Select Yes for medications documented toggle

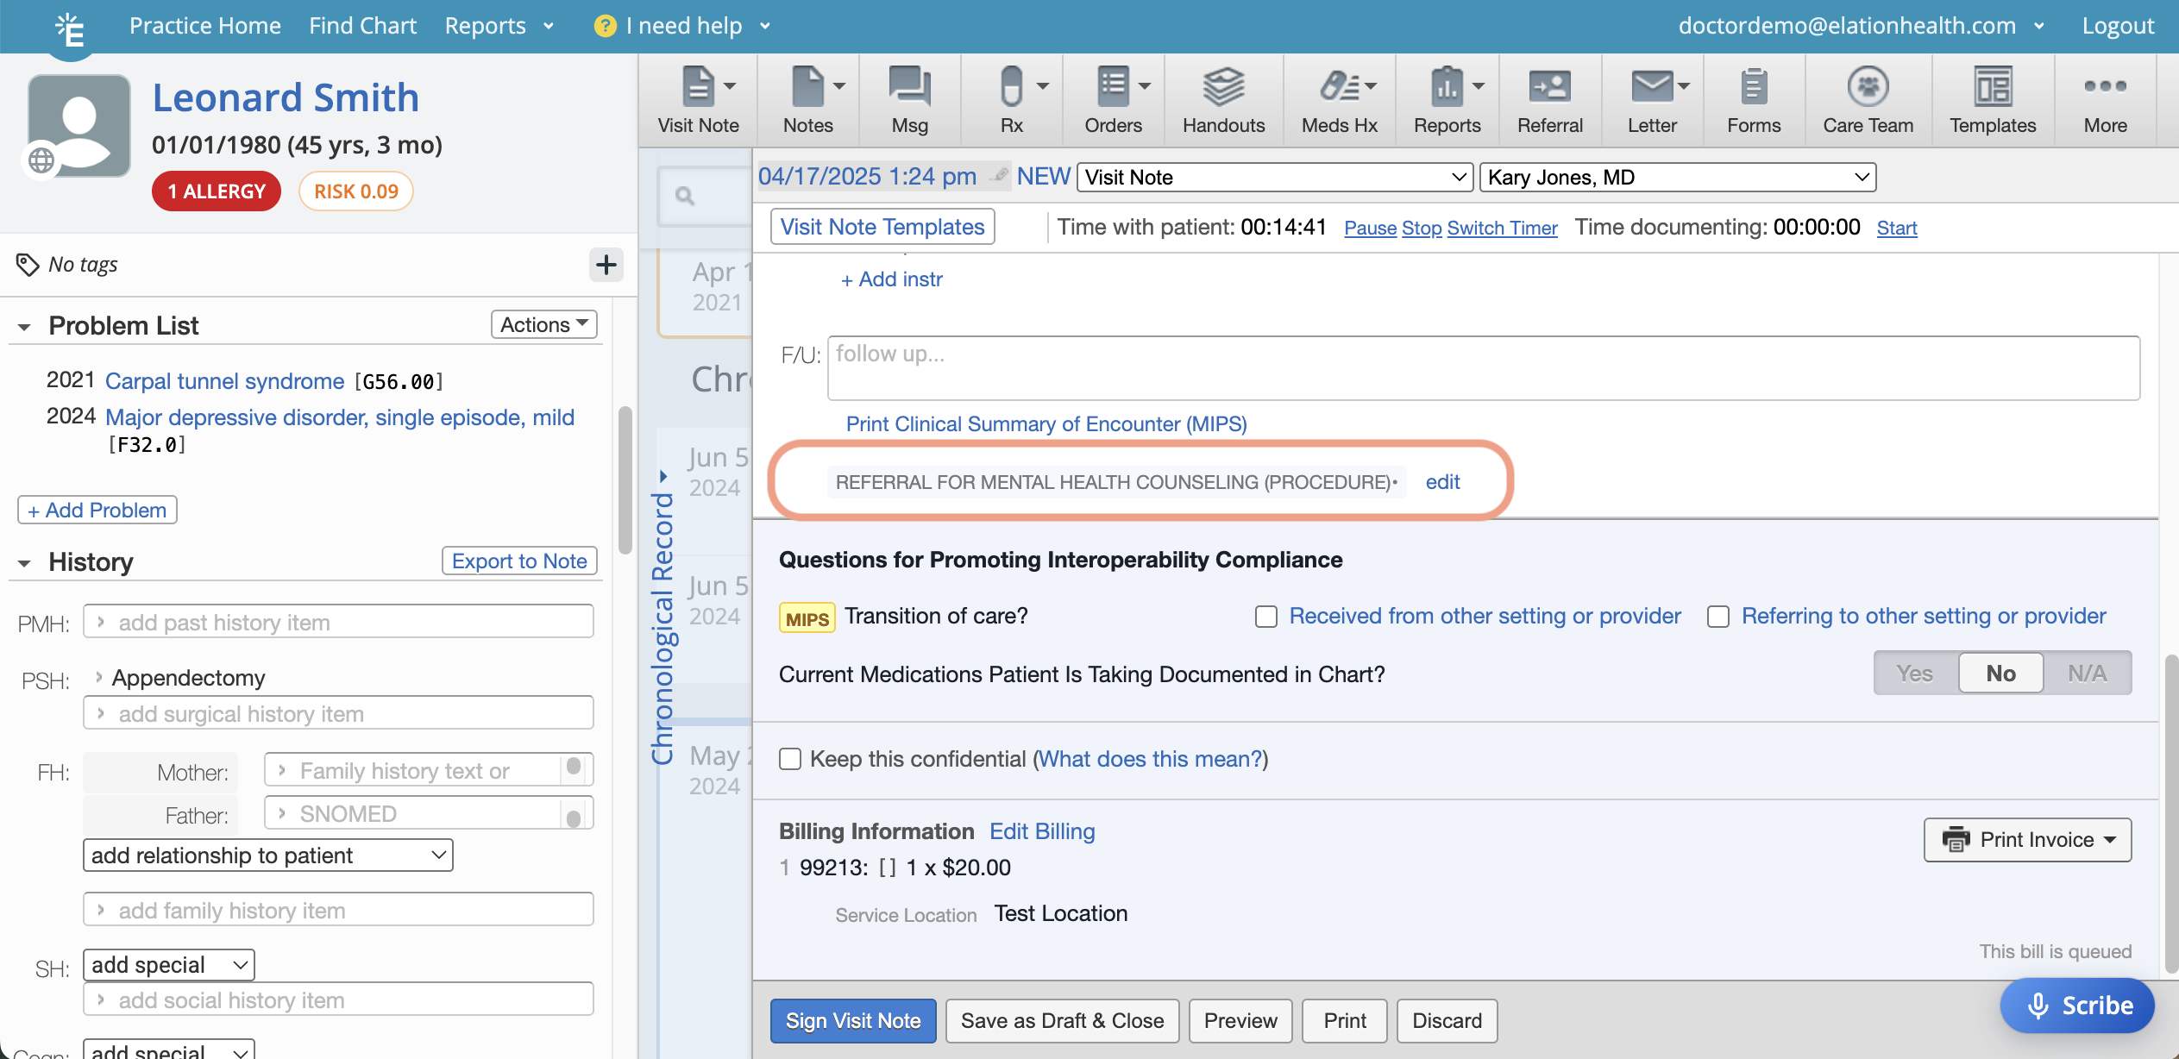[1915, 674]
